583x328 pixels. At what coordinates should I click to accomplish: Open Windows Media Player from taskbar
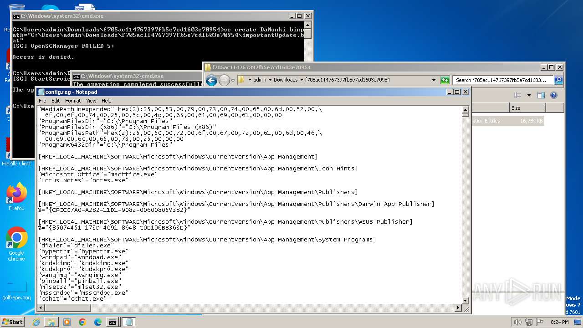click(67, 322)
